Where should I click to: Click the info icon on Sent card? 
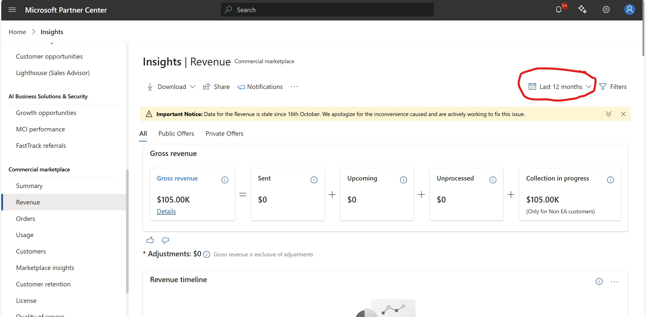314,180
